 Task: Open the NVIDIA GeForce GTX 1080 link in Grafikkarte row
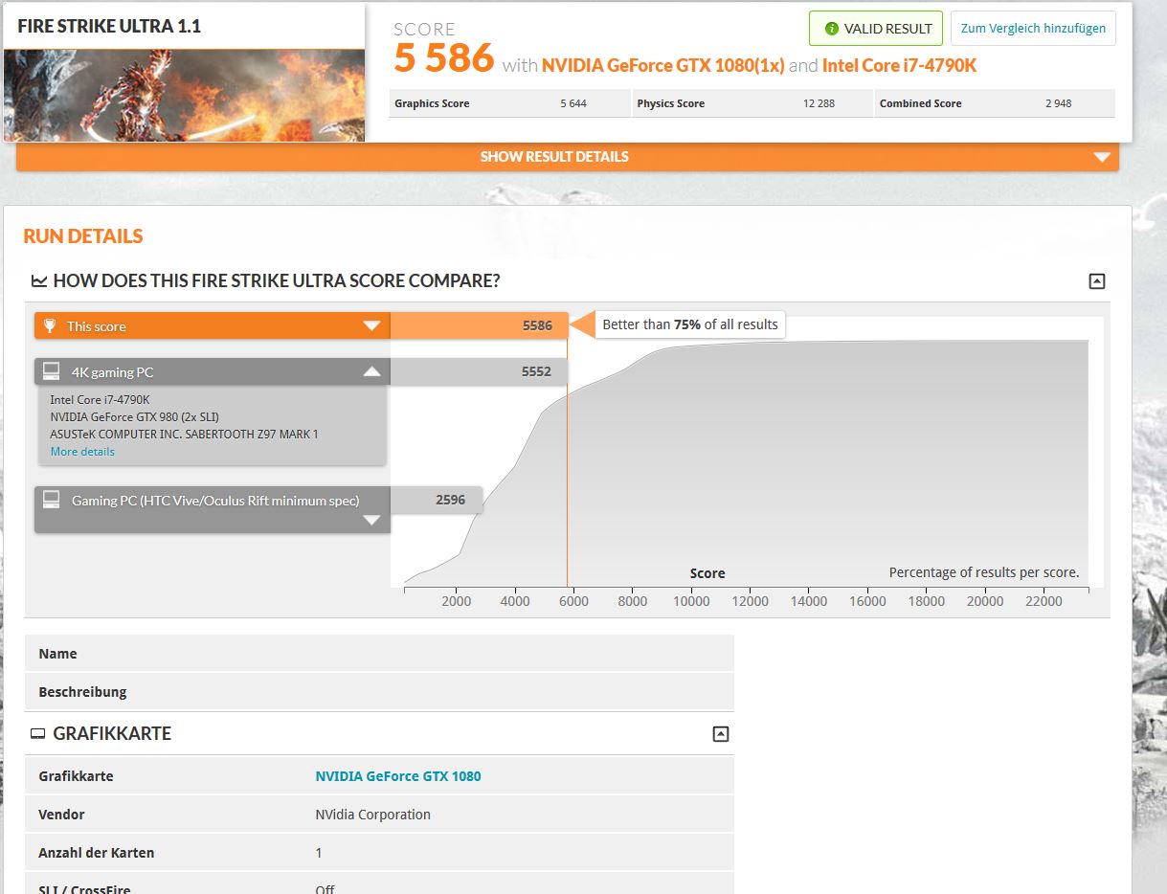398,776
